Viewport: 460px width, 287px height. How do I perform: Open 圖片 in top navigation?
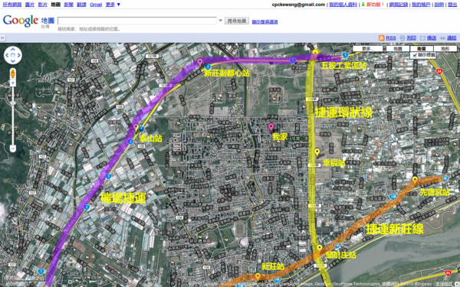pos(30,5)
